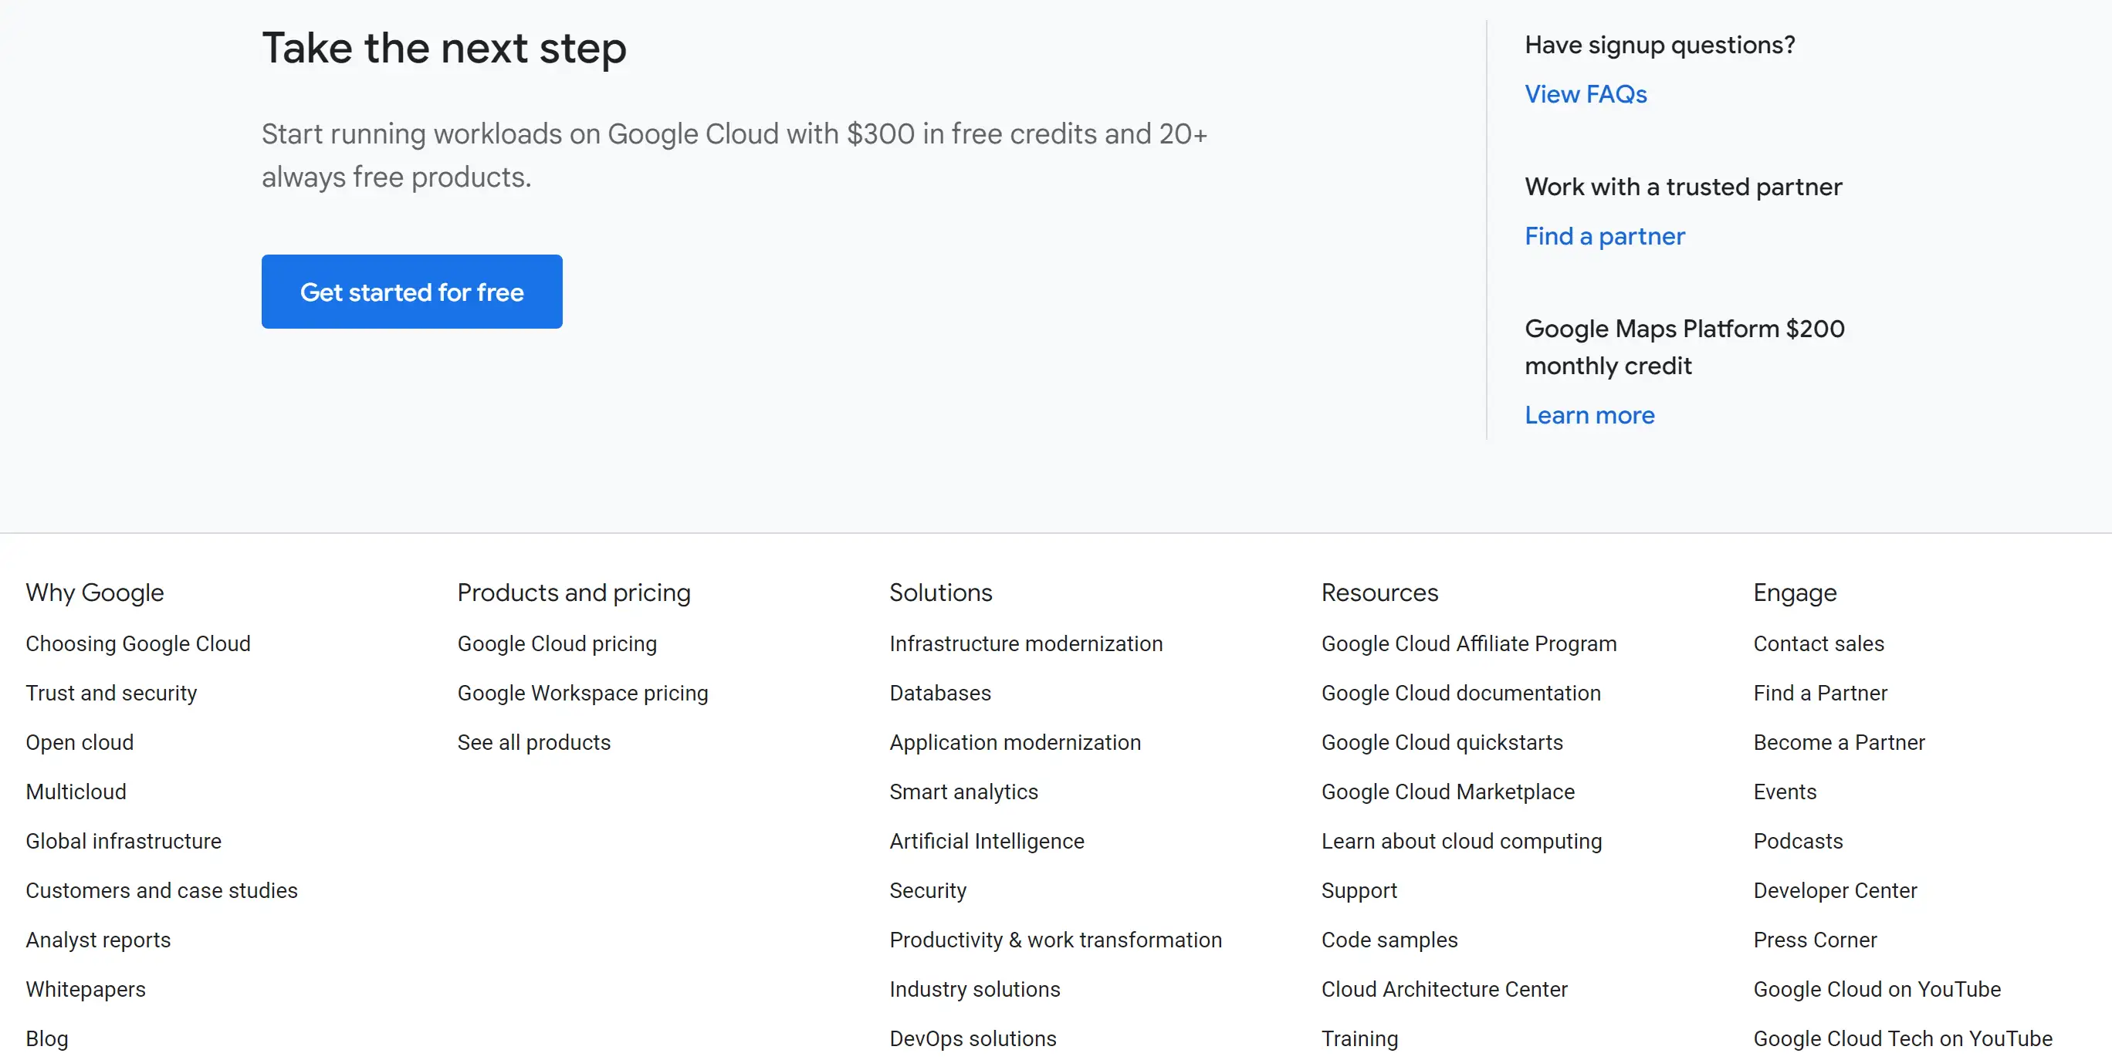Click the $300 free credits description text

tap(734, 155)
